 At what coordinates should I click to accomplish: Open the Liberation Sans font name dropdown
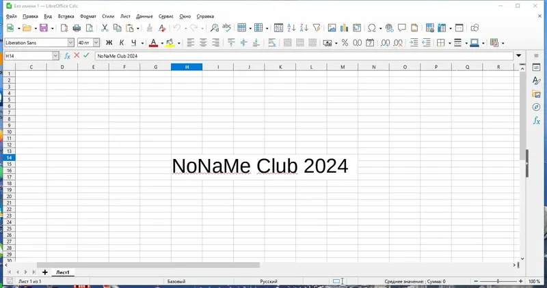click(71, 43)
